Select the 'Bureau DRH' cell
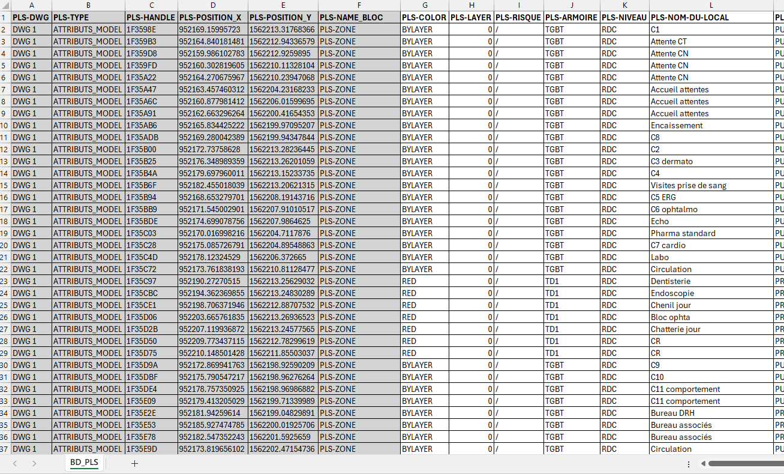The image size is (784, 474). (x=711, y=413)
